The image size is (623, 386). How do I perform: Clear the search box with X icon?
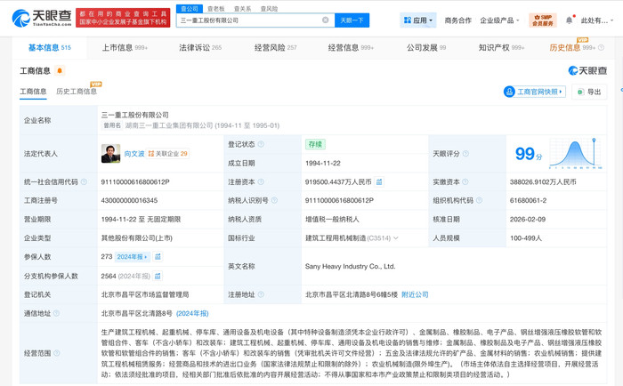(x=326, y=20)
